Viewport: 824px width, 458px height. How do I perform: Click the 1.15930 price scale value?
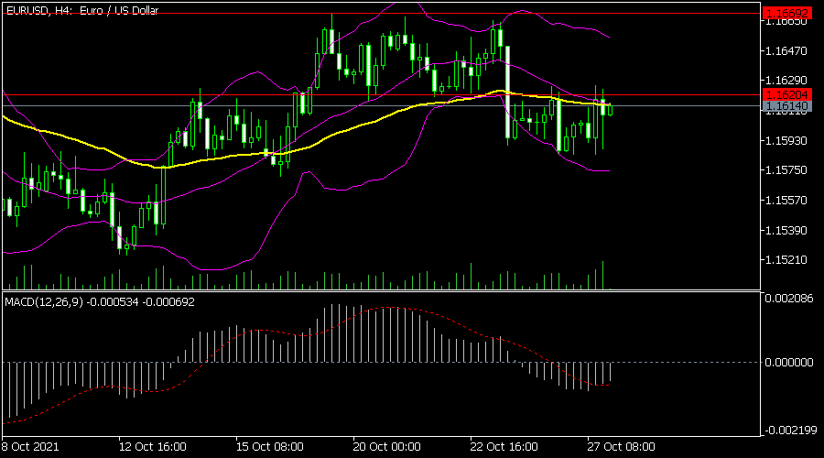[786, 140]
